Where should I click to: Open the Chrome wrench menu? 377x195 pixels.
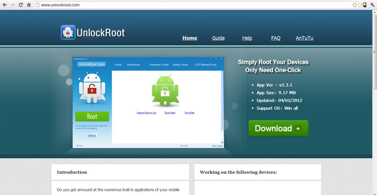coord(373,5)
